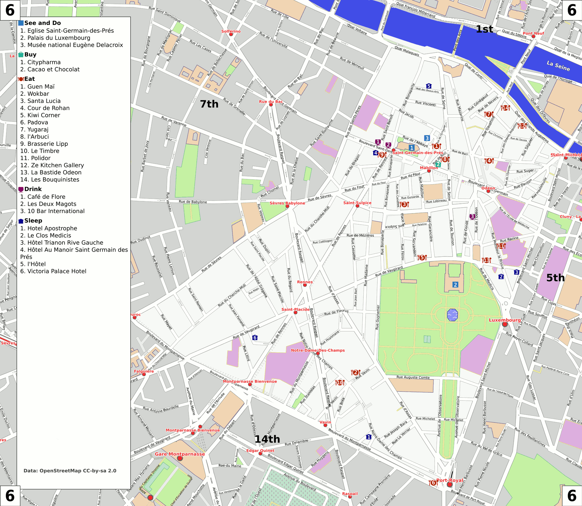
Task: Click the Edgar Quinet station label
Action: pos(260,451)
